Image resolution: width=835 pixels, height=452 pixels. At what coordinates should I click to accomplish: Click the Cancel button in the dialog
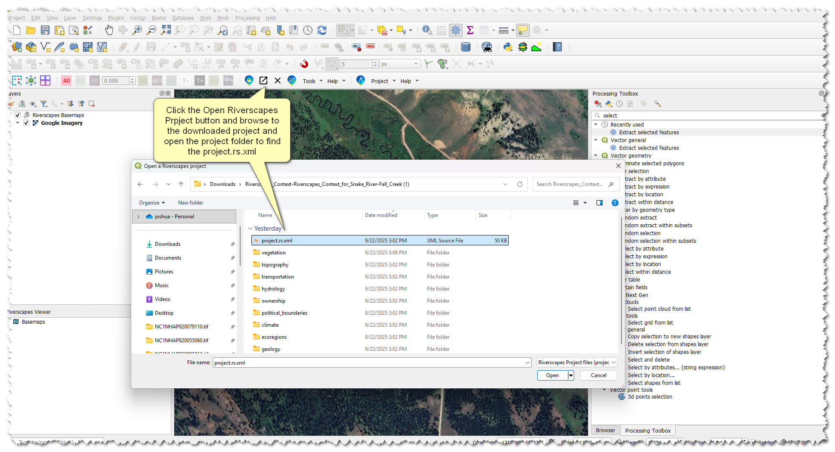click(x=598, y=375)
